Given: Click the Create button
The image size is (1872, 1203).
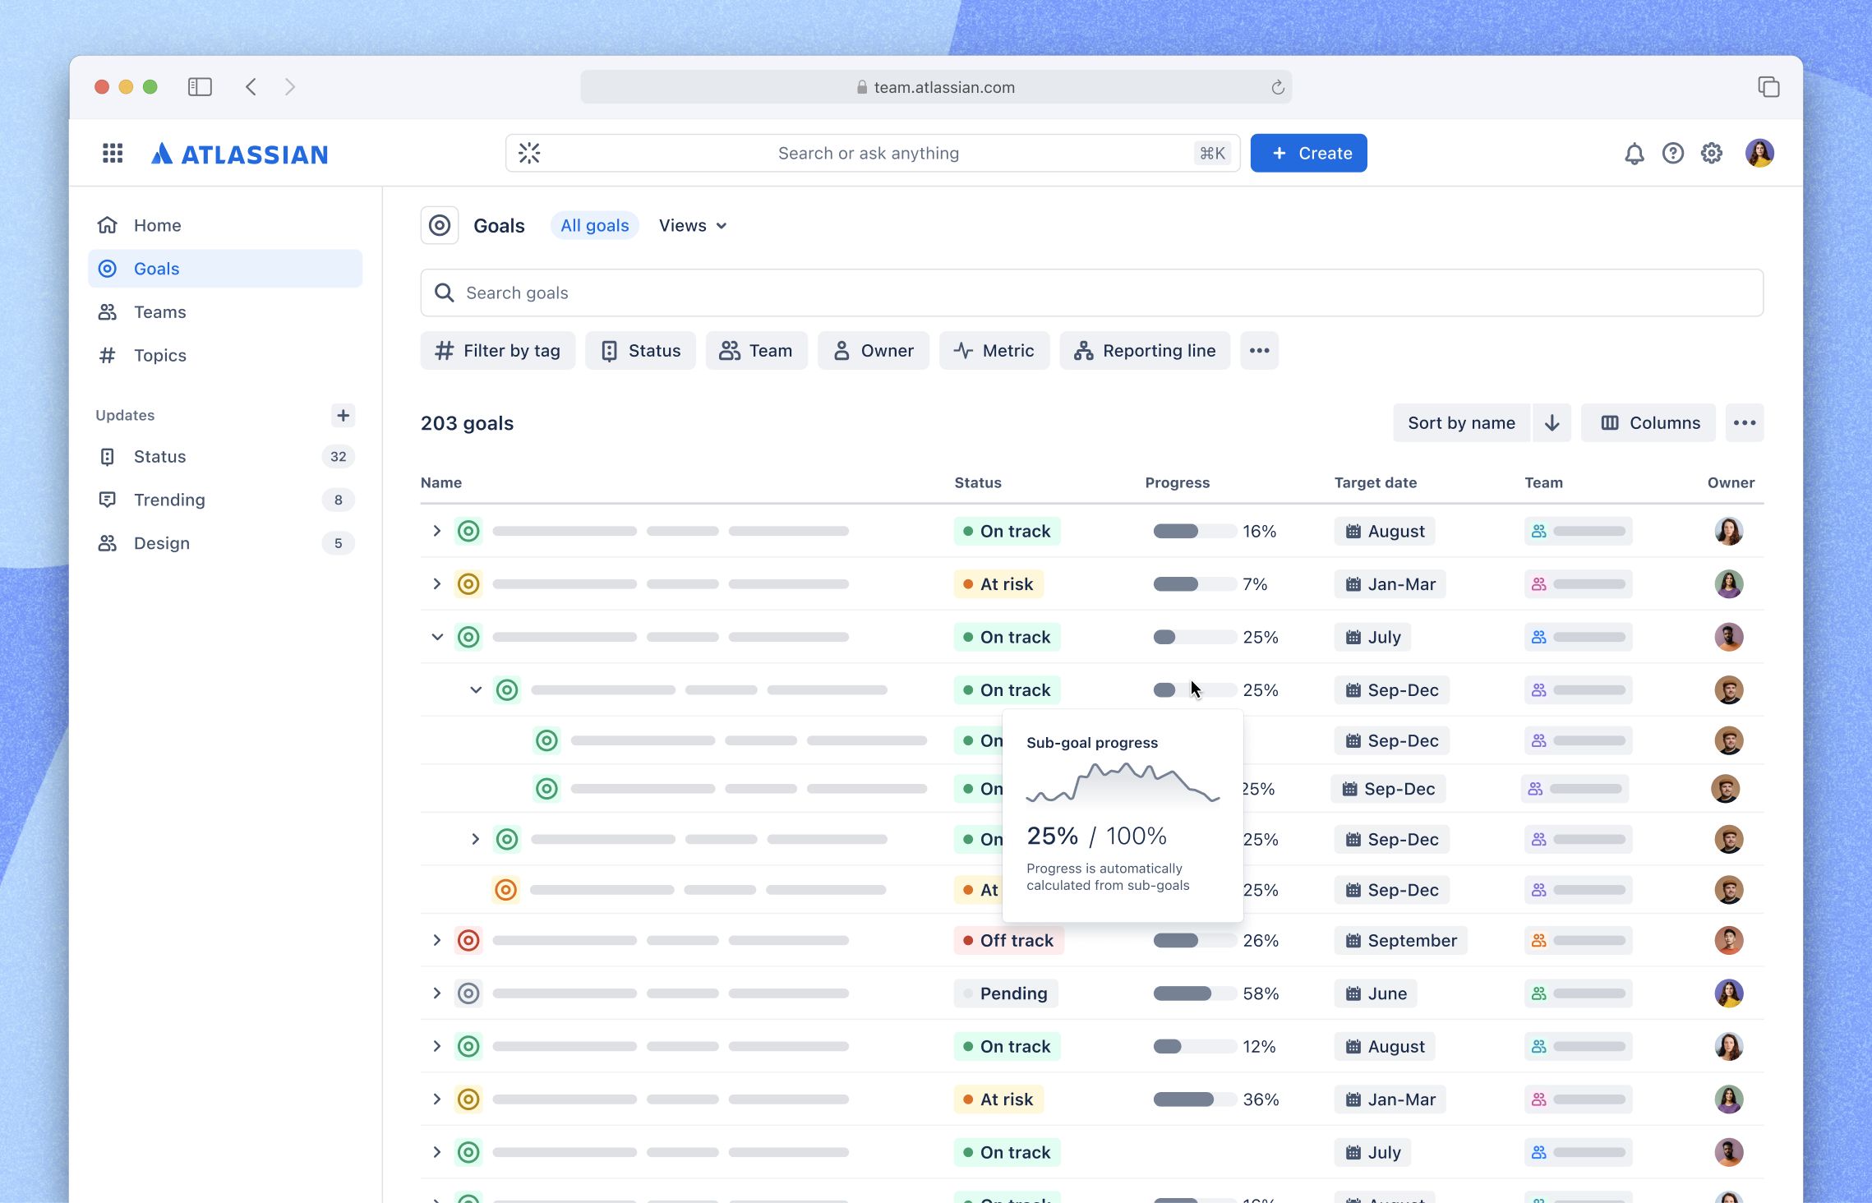Looking at the screenshot, I should (x=1308, y=153).
